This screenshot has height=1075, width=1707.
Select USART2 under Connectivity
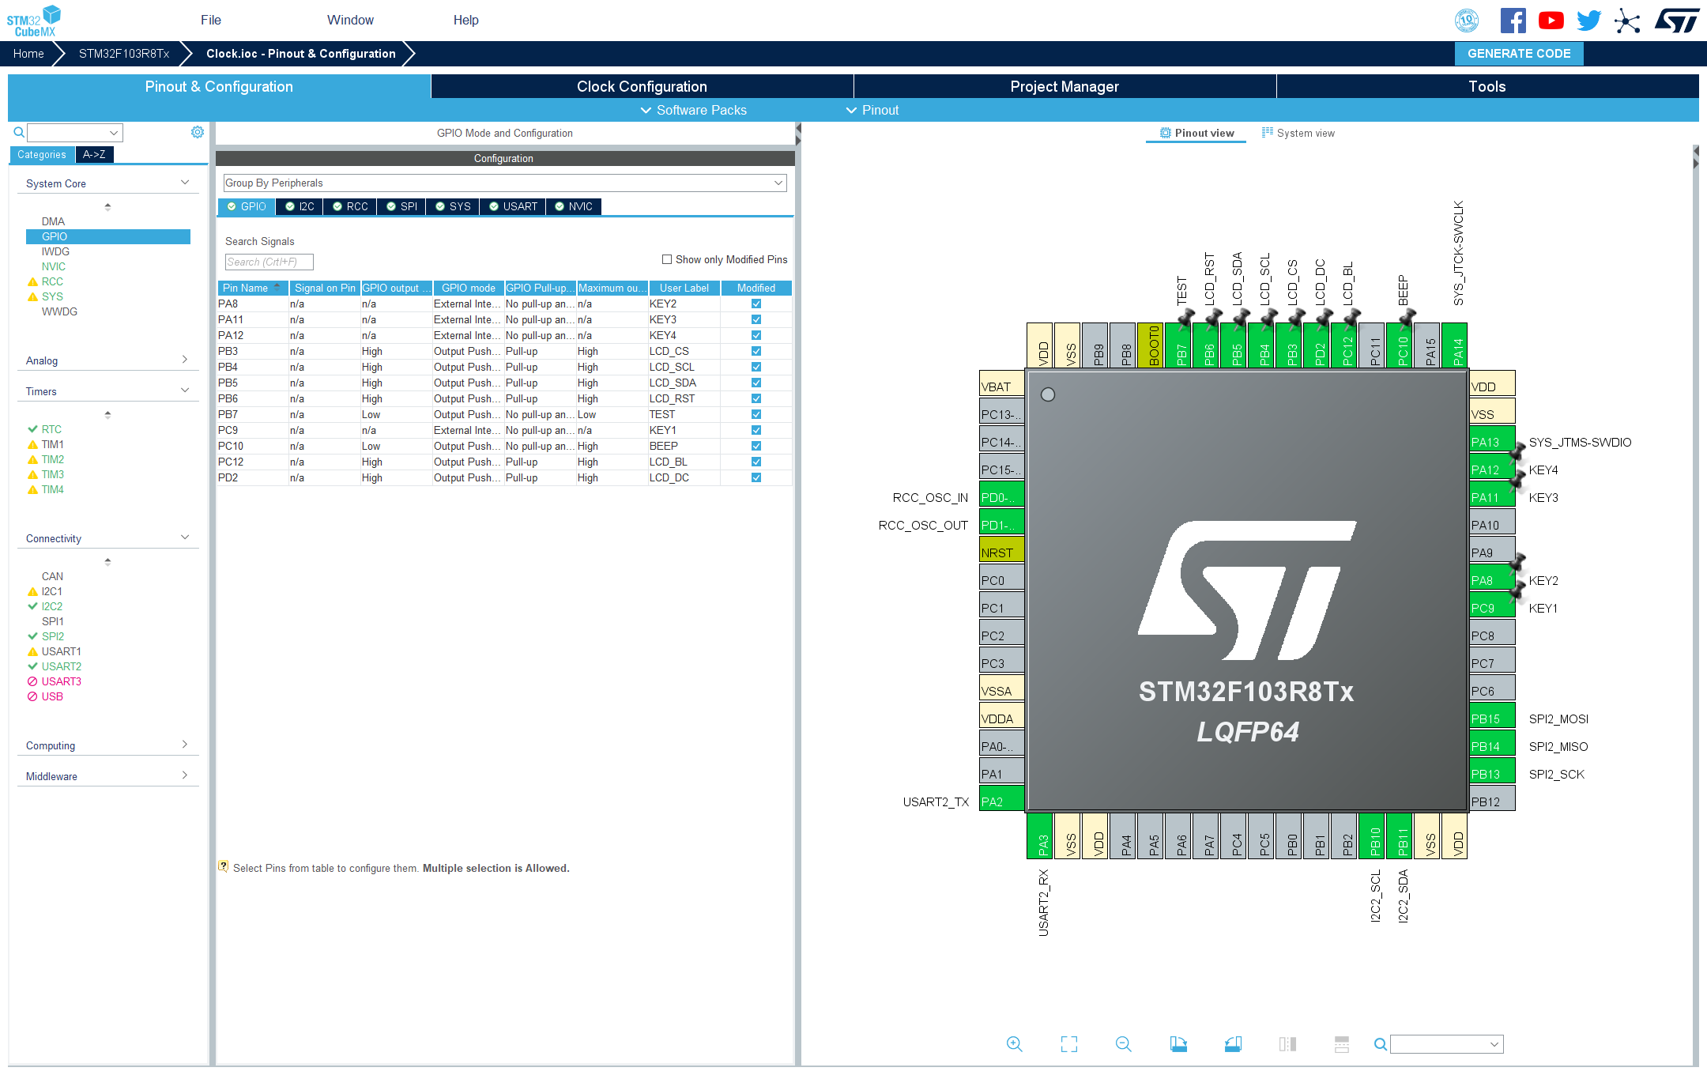tap(62, 666)
